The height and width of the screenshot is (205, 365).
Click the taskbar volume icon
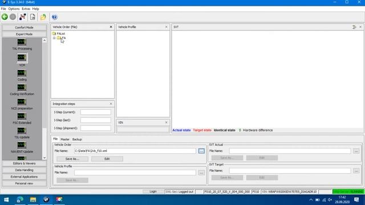tap(330, 200)
